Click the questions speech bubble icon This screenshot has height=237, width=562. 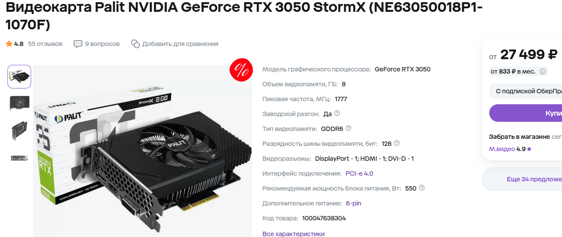(78, 44)
